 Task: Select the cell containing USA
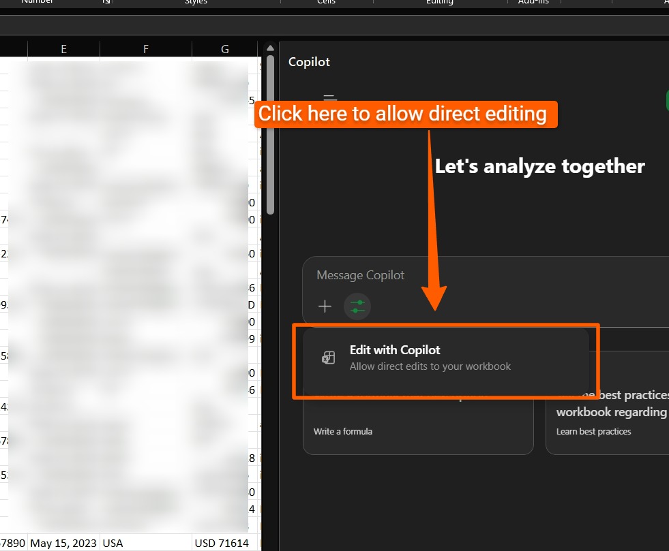[x=146, y=543]
